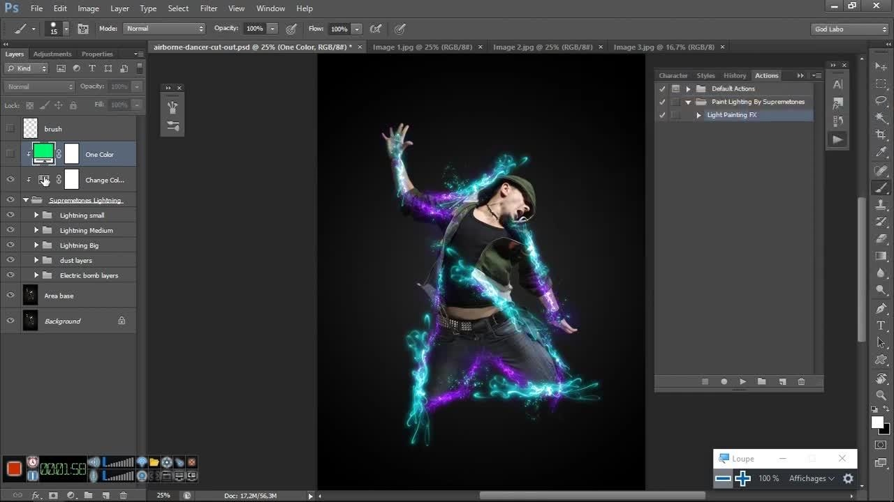The height and width of the screenshot is (502, 894).
Task: Open the brush Mode dropdown
Action: click(165, 29)
